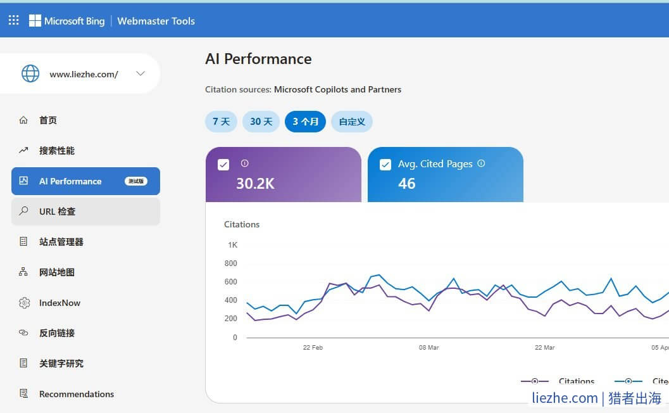Click the Citations chart title
The width and height of the screenshot is (669, 413).
242,224
